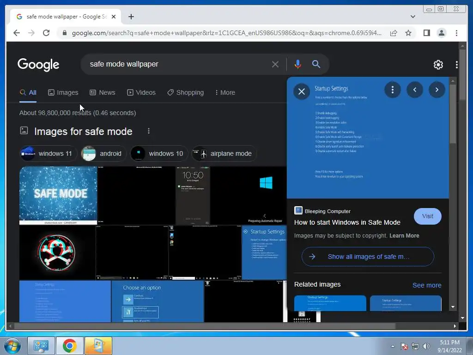Open preview panel three-dot options

tap(393, 90)
